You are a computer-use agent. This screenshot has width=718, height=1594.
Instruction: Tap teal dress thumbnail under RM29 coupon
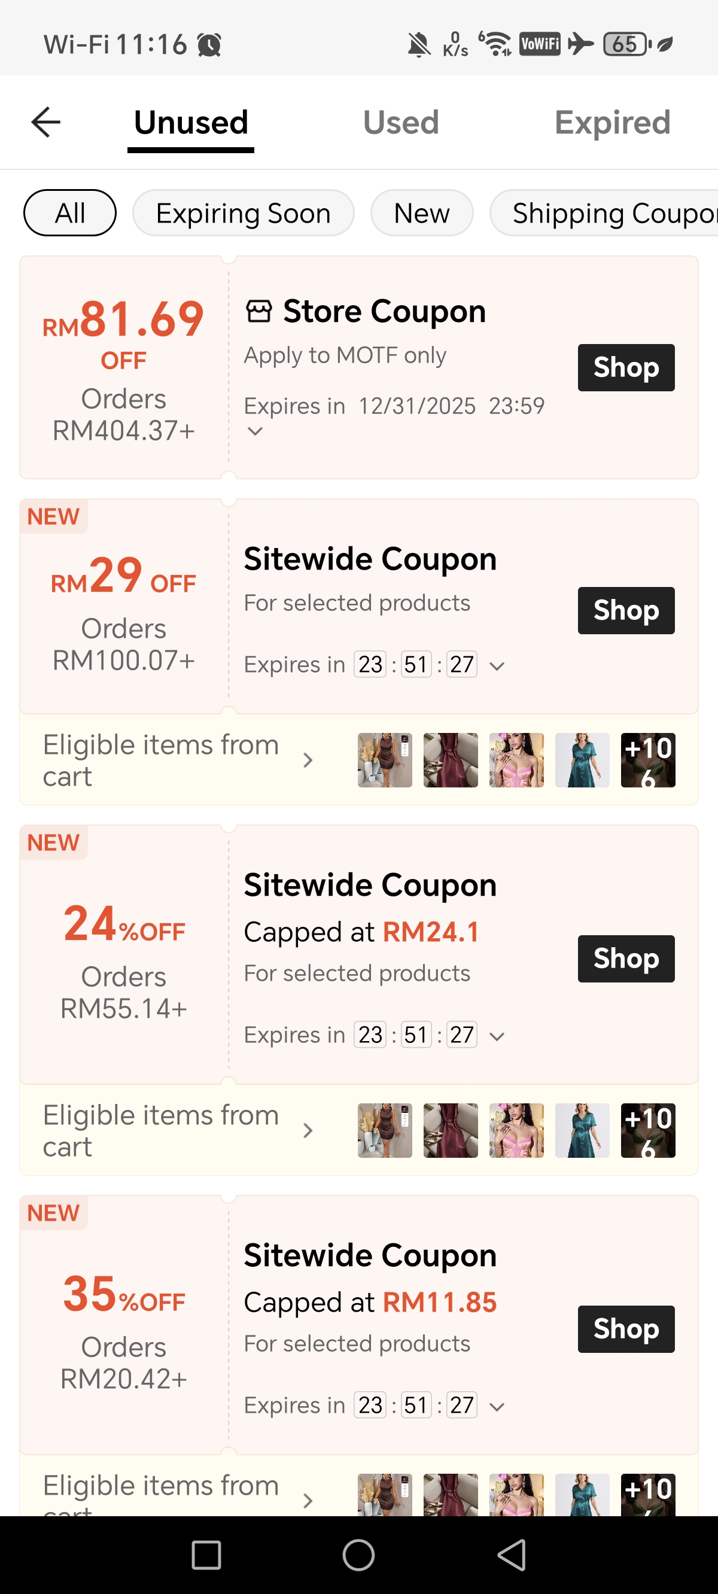(x=582, y=760)
